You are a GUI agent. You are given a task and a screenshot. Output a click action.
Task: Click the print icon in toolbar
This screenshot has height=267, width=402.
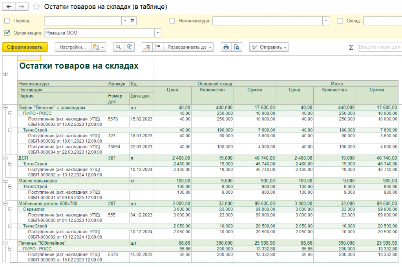(226, 47)
